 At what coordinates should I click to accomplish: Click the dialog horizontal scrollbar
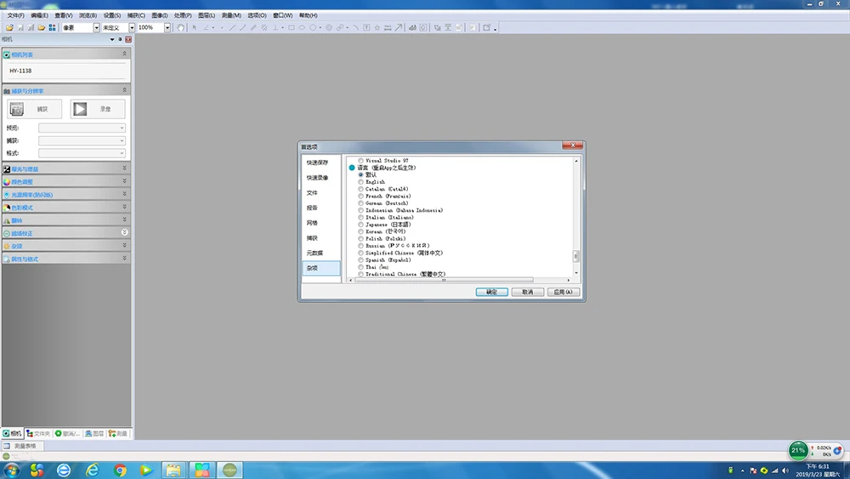click(x=444, y=281)
